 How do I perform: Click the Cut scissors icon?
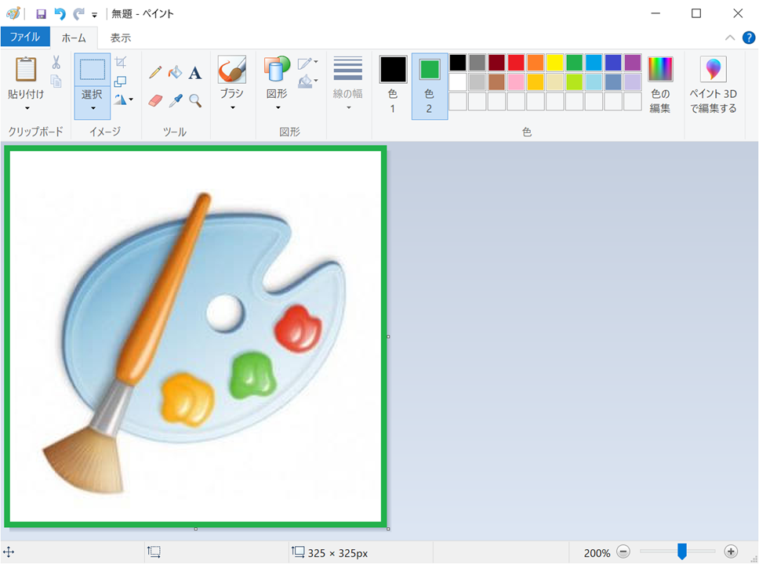click(x=56, y=63)
